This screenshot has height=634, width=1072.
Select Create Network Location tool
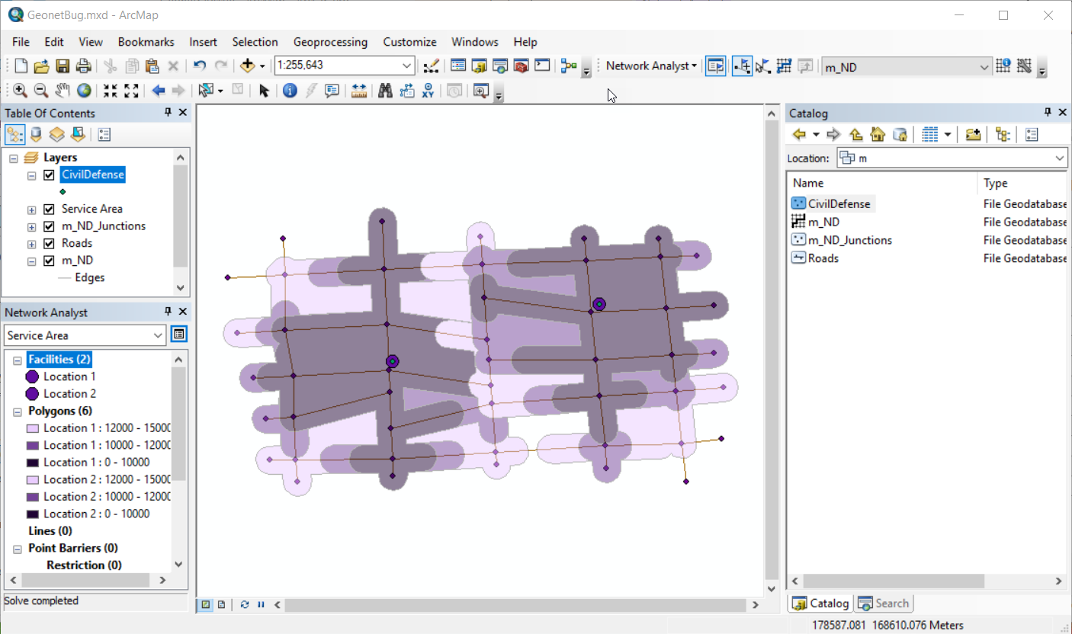[741, 66]
